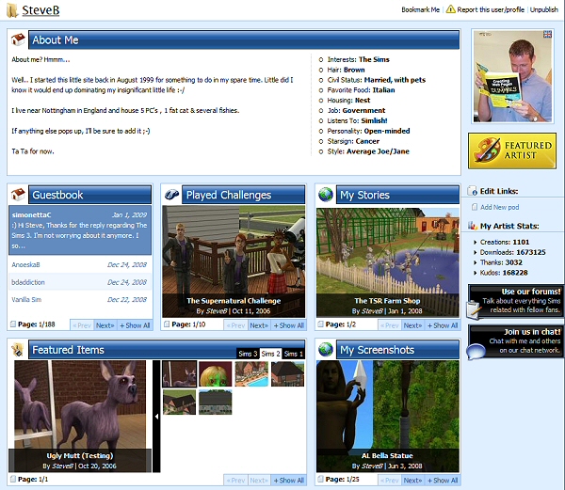Click the My Screenshots globe icon
This screenshot has width=565, height=490.
[326, 350]
